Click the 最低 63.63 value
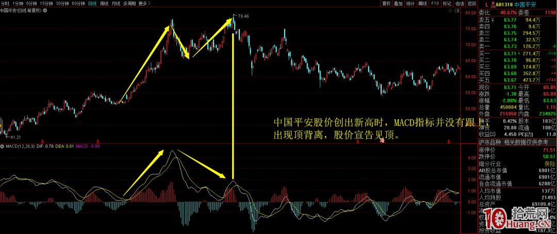The image size is (557, 234). point(550,100)
